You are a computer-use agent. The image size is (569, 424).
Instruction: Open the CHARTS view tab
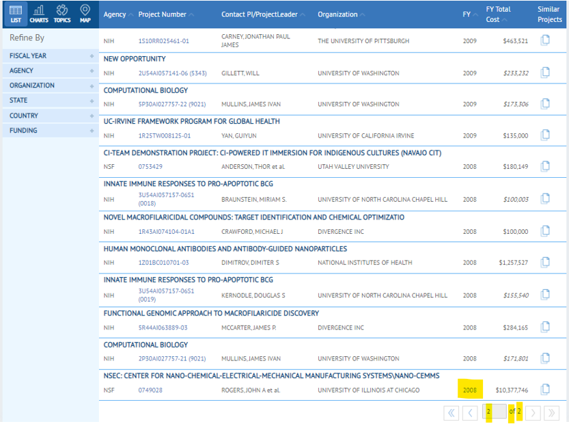click(39, 14)
